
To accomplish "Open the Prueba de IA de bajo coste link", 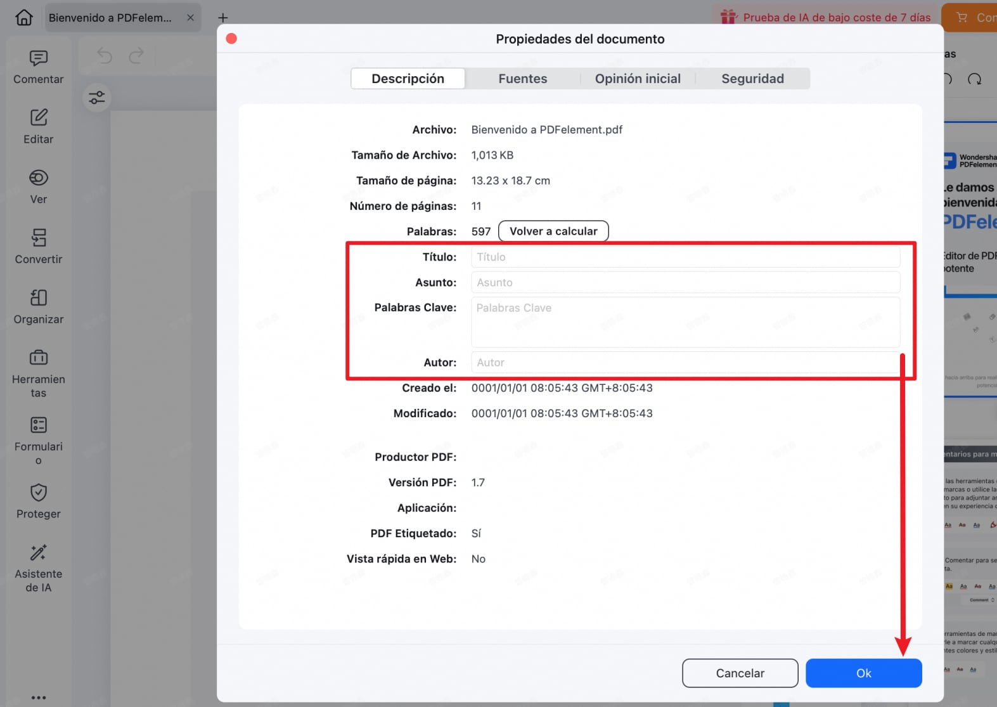I will point(837,18).
